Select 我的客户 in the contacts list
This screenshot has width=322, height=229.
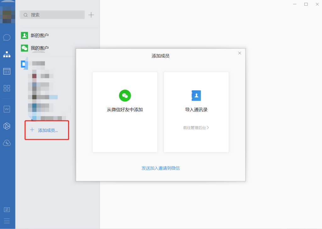pos(39,48)
